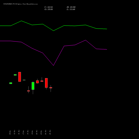The height and width of the screenshot is (139, 139).
Task: Select the large green candle on 19 Dec
Action: (x=33, y=86)
